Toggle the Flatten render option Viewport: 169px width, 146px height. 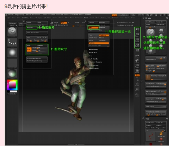click(x=99, y=43)
